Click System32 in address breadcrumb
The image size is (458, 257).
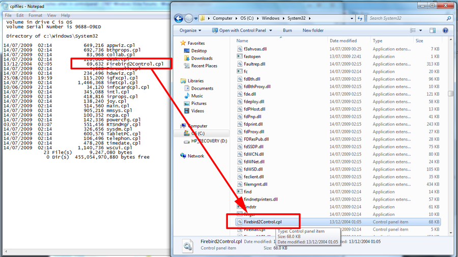pyautogui.click(x=296, y=18)
